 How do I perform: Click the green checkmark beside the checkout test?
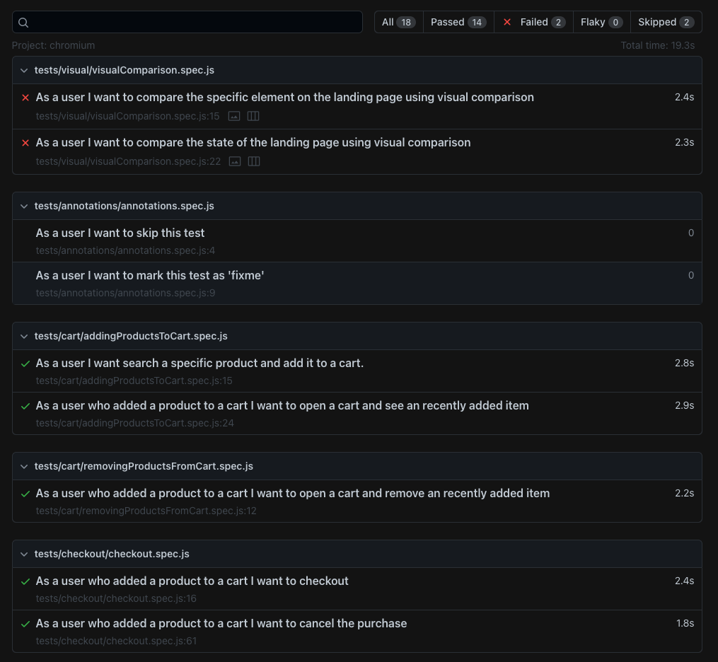(25, 581)
